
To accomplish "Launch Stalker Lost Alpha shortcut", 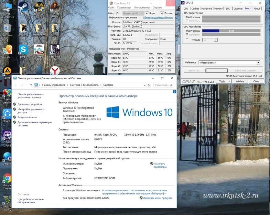I will 39,10.
